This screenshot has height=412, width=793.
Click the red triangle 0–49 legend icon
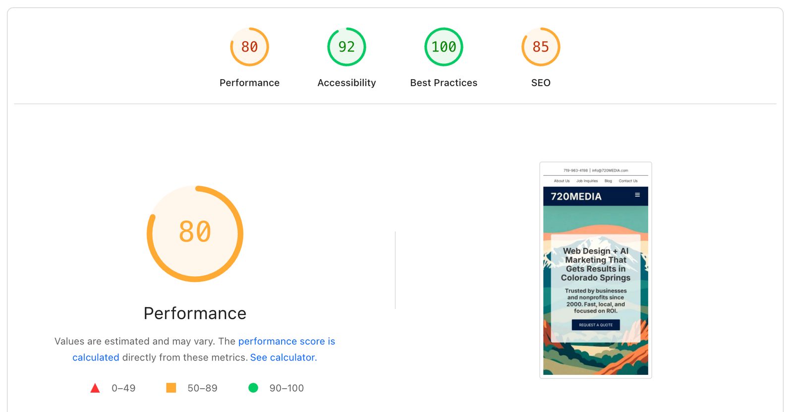[x=95, y=388]
